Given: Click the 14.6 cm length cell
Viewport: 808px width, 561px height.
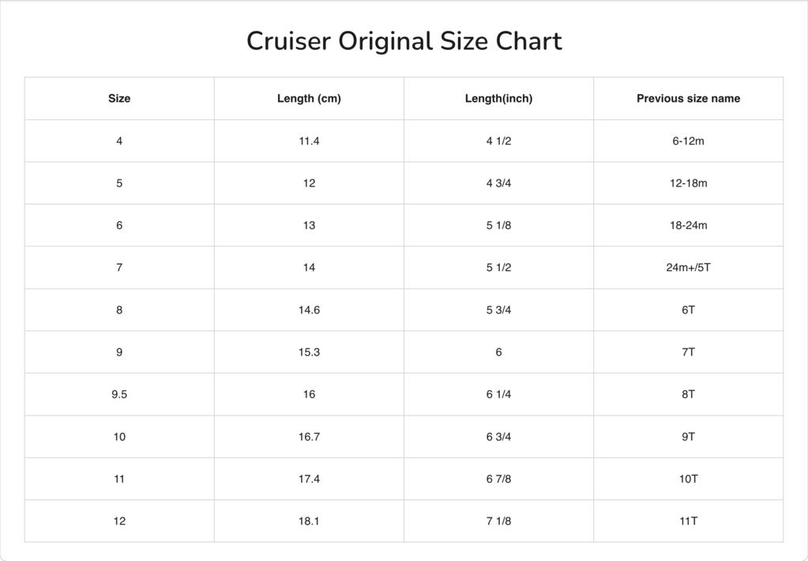Looking at the screenshot, I should coord(309,310).
